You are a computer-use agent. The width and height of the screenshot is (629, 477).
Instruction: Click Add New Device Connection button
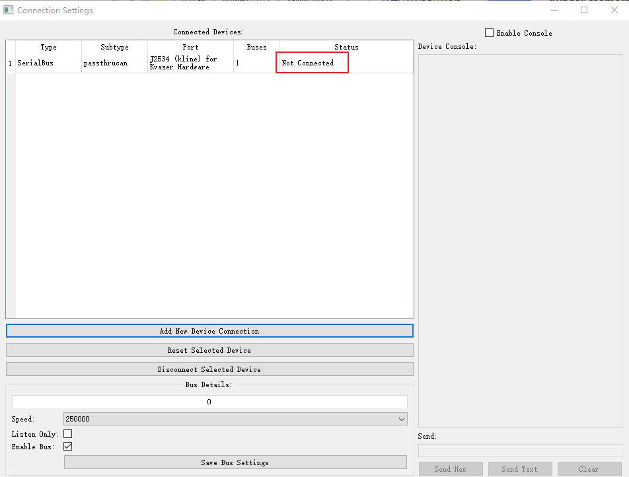[209, 331]
